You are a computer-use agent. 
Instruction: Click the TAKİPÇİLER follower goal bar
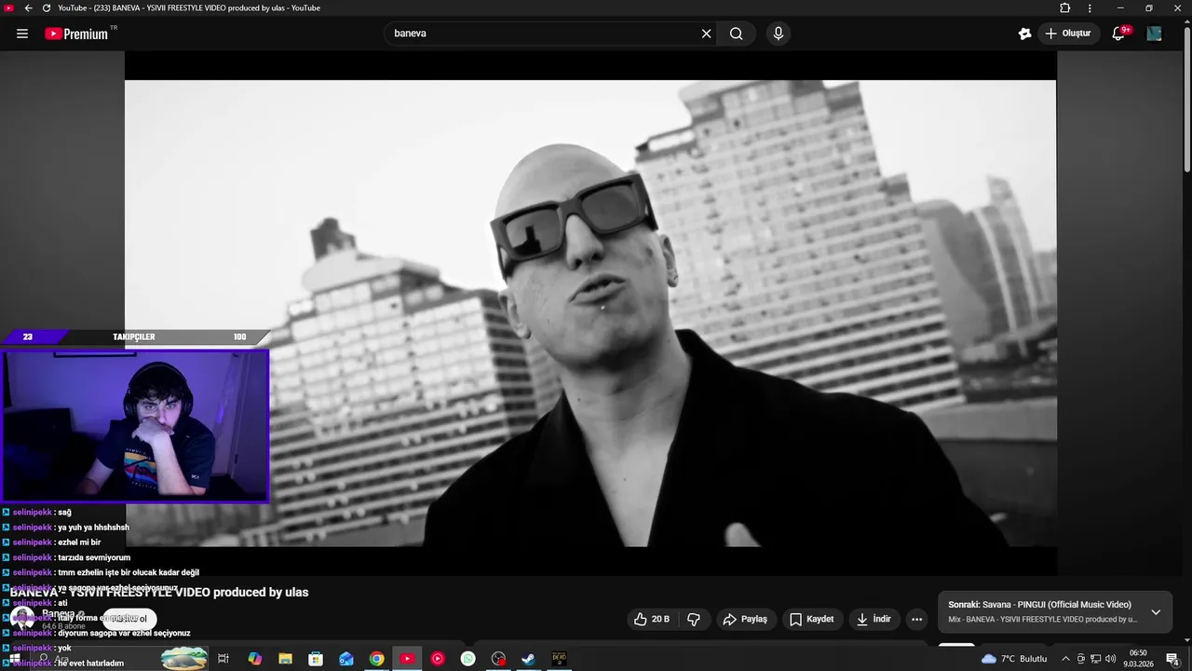point(135,337)
